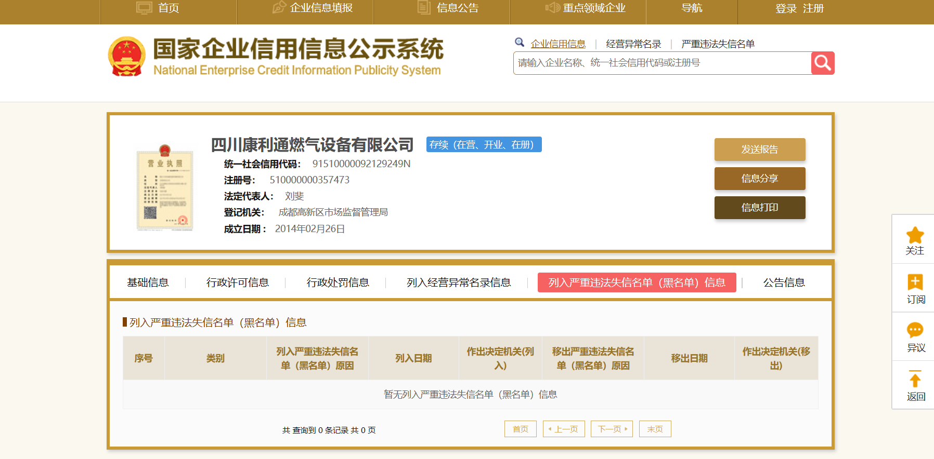Switch to 基础信息 tab
Viewport: 934px width, 459px height.
(x=148, y=282)
